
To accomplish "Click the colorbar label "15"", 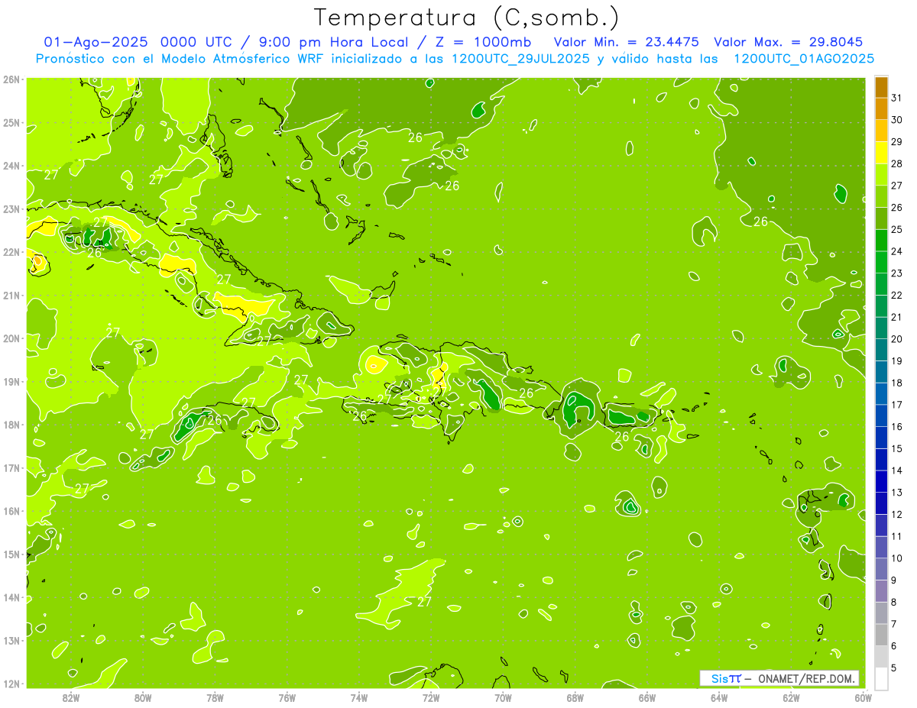I will 896,448.
